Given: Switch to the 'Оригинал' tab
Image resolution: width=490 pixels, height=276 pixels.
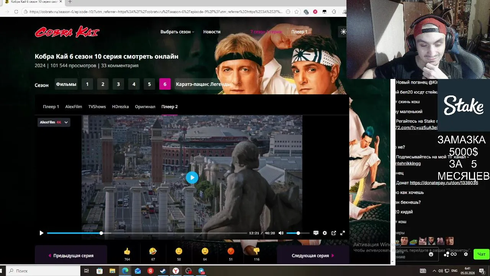Looking at the screenshot, I should (145, 107).
